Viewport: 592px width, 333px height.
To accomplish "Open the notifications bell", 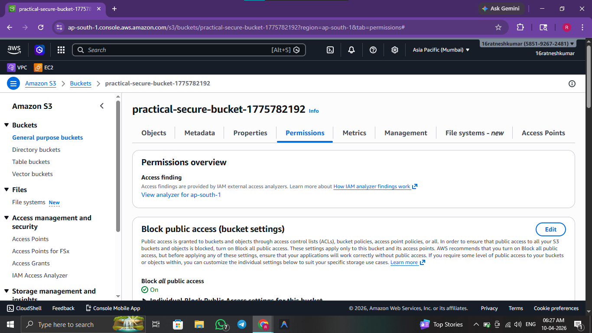I will 351,50.
